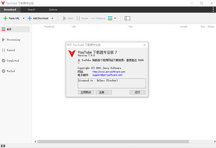Click the red V logo in the About dialog

(x=72, y=54)
